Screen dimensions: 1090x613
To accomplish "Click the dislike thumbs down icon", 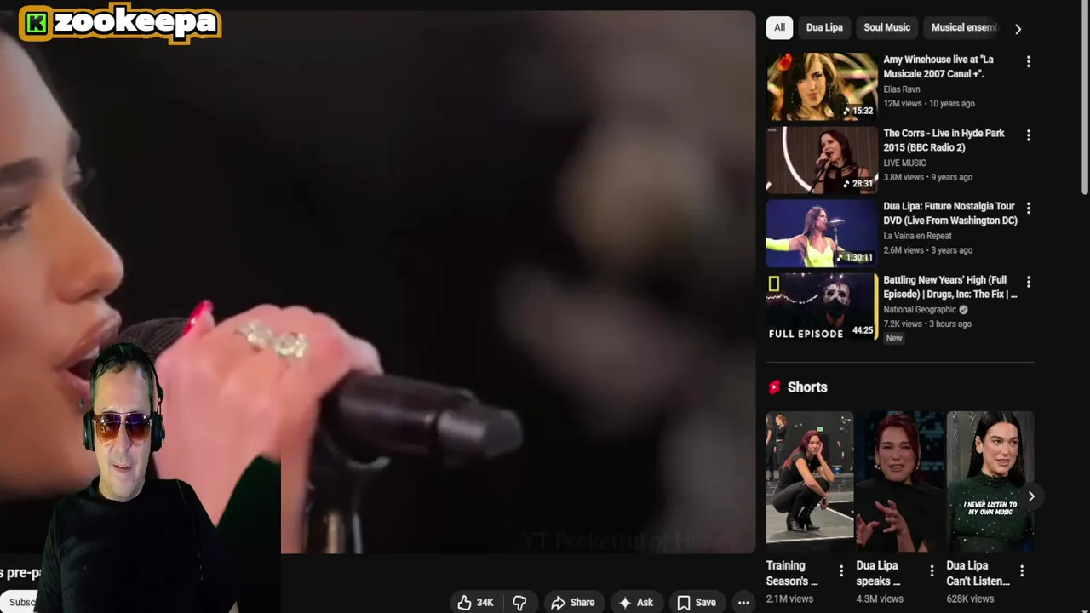I will 519,602.
